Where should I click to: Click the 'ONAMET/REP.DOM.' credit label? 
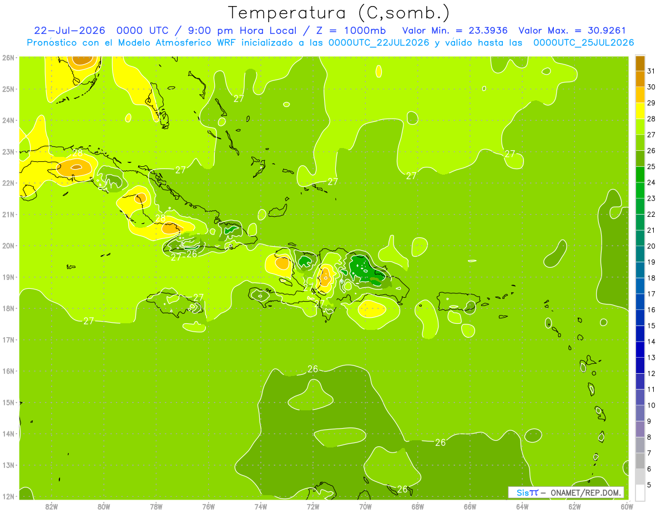coord(586,492)
